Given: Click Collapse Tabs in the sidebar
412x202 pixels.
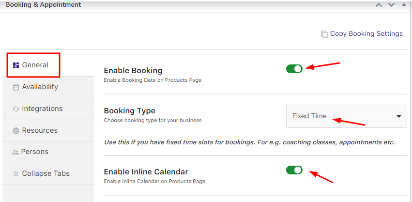Looking at the screenshot, I should click(x=48, y=173).
